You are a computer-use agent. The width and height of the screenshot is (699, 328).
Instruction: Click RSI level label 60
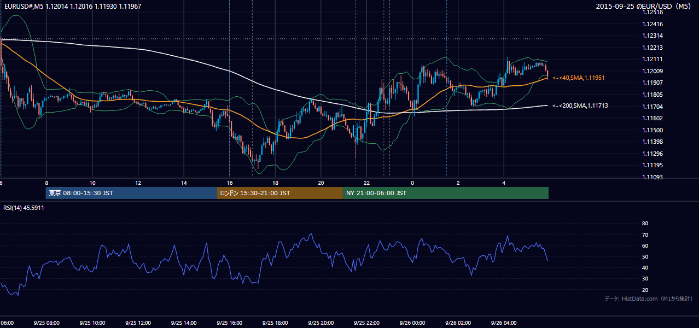click(x=645, y=245)
